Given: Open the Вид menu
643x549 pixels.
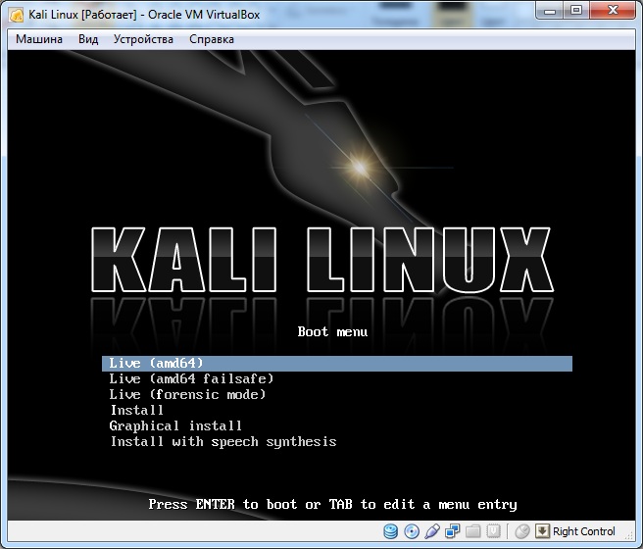Looking at the screenshot, I should pos(88,39).
